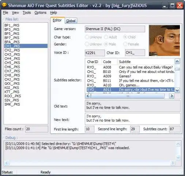
Task: Select subtitle row B011
Action: tap(131, 81)
